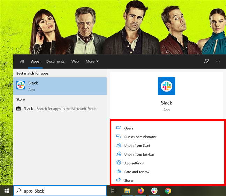The image size is (226, 196).
Task: Choose Unpin from taskbar
Action: tap(139, 154)
